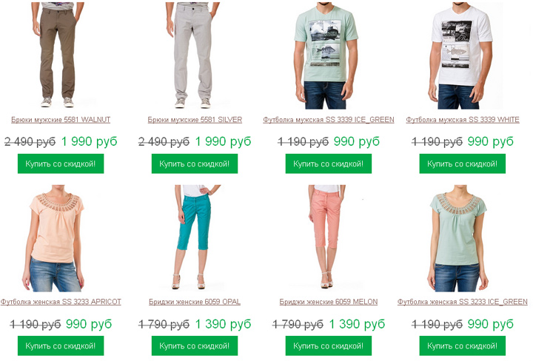
Task: Open the 'Бриджи женские 6059 MELON' link
Action: click(329, 302)
